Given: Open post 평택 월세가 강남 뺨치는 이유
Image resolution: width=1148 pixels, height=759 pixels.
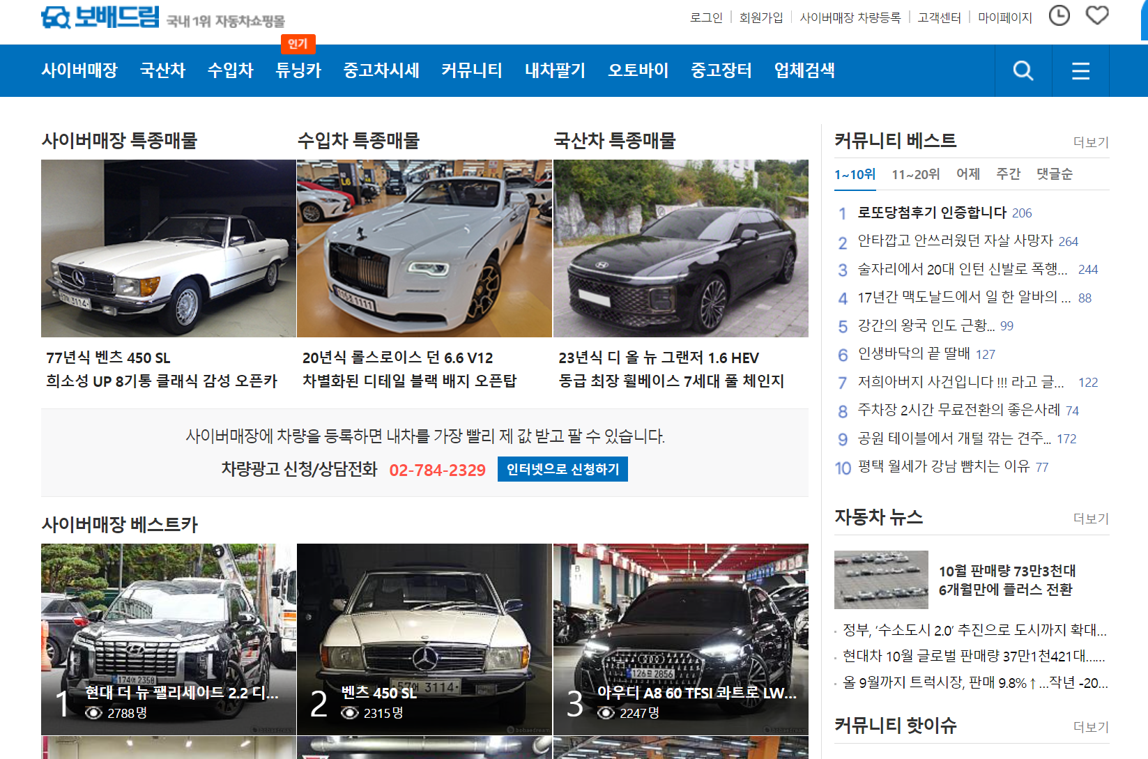Looking at the screenshot, I should (x=943, y=466).
